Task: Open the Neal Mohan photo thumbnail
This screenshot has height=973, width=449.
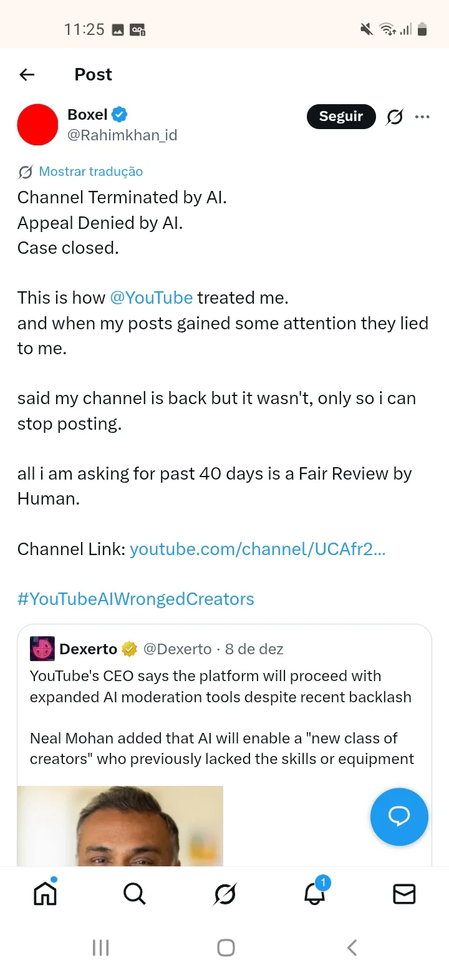Action: coord(120,826)
